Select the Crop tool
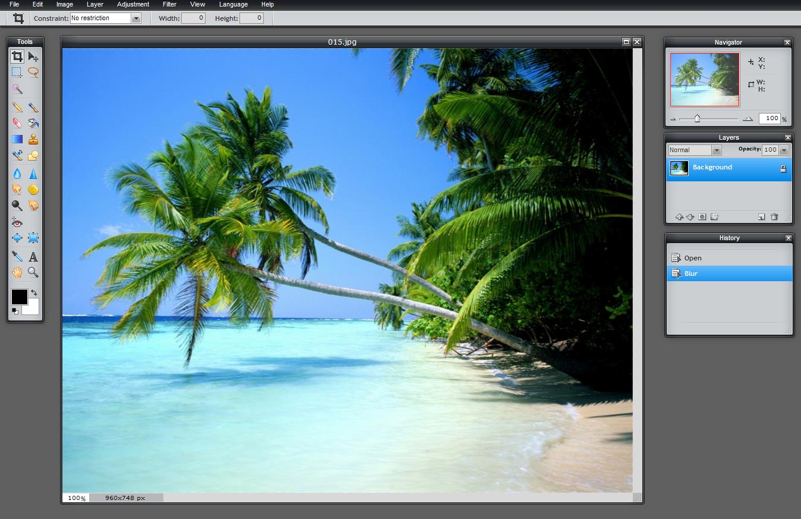This screenshot has height=519, width=801. tap(17, 57)
